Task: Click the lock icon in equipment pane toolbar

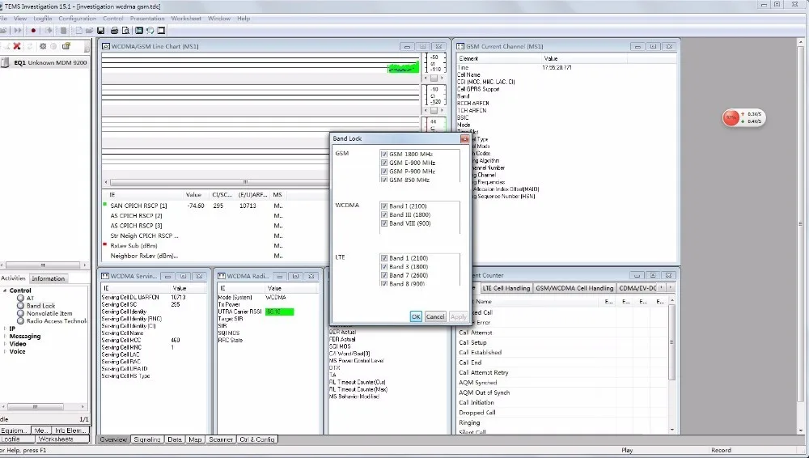Action: pyautogui.click(x=66, y=46)
